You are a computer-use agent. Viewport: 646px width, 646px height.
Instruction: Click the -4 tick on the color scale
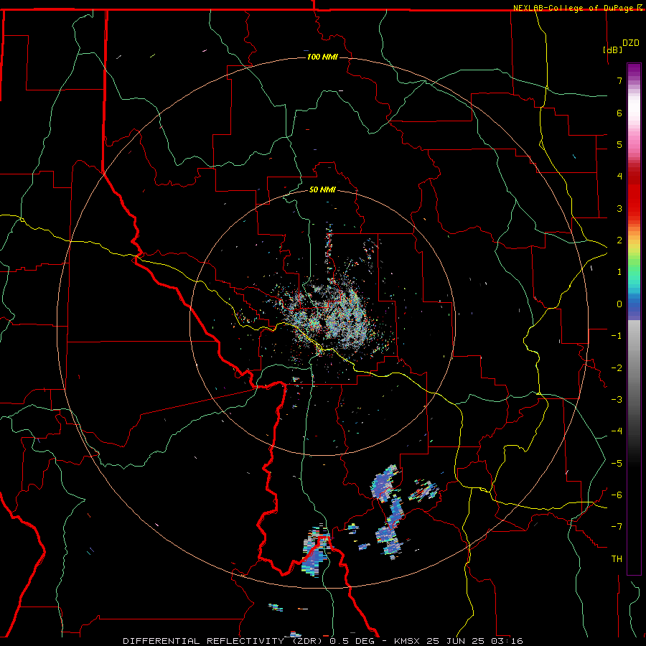point(617,431)
